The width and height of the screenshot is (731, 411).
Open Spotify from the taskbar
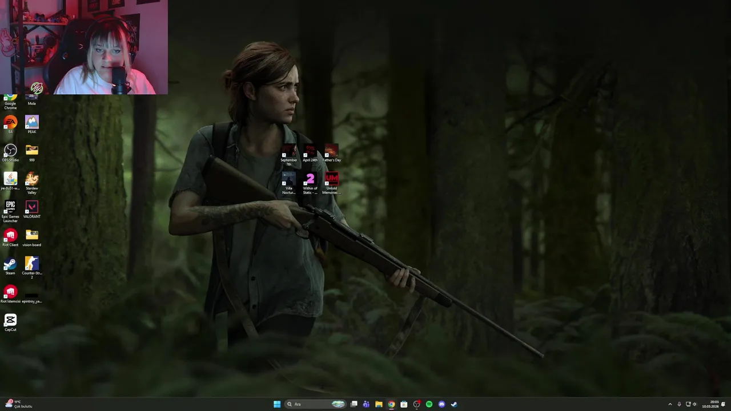coord(429,404)
